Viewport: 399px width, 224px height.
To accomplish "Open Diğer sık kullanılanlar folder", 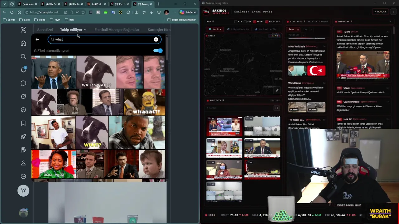I will pyautogui.click(x=181, y=20).
